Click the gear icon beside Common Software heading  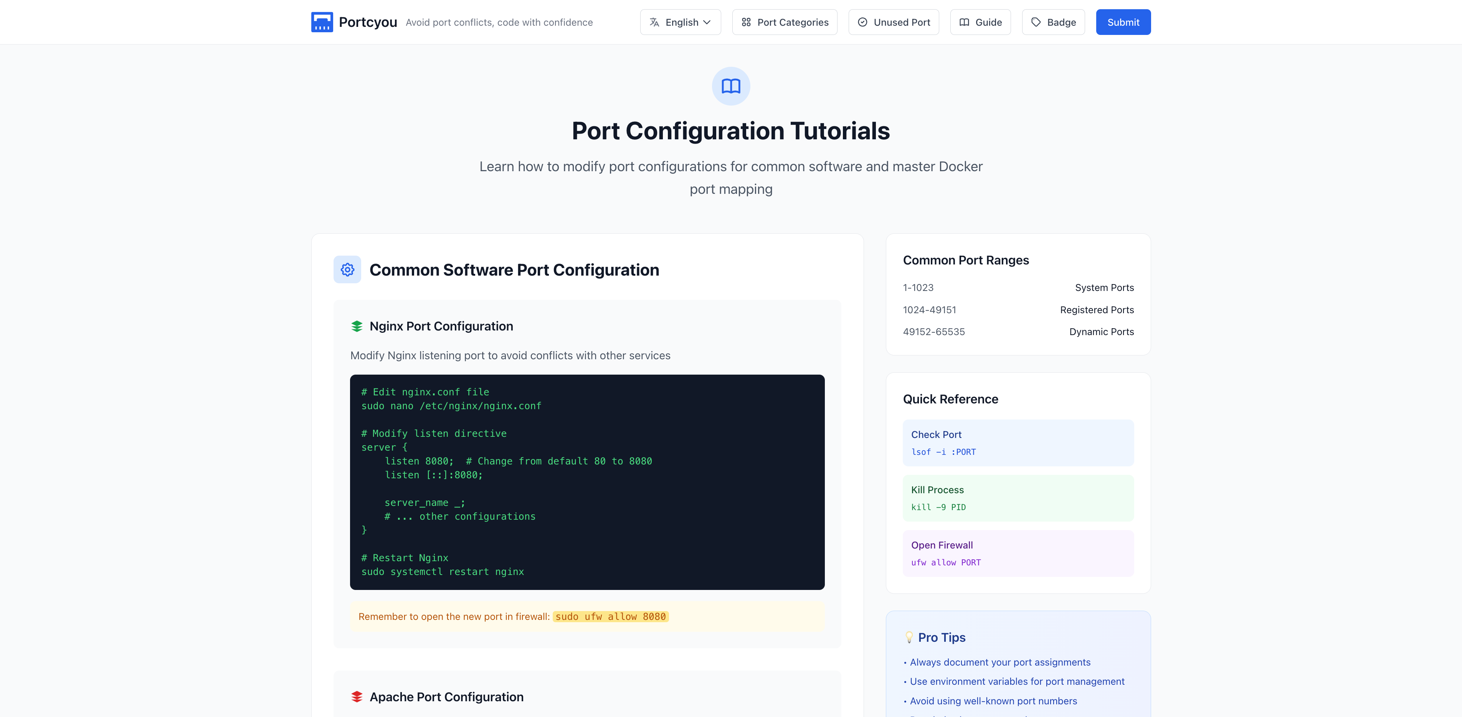347,270
